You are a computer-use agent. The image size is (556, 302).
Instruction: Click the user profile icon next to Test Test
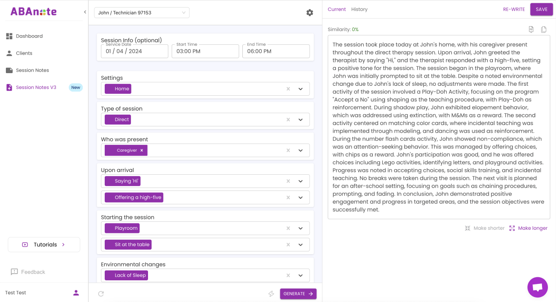tap(75, 293)
